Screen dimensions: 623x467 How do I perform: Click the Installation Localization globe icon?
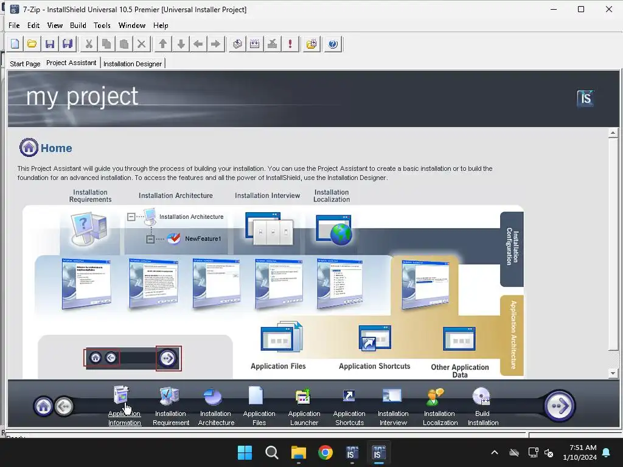[x=334, y=230]
